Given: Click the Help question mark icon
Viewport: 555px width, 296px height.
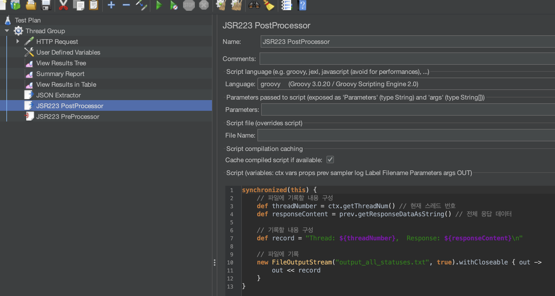Looking at the screenshot, I should 302,5.
